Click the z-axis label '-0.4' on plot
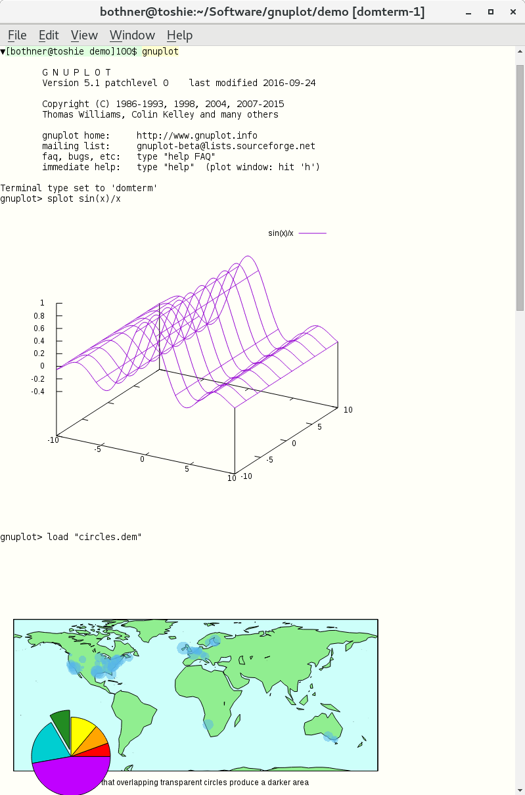This screenshot has height=795, width=525. click(37, 391)
